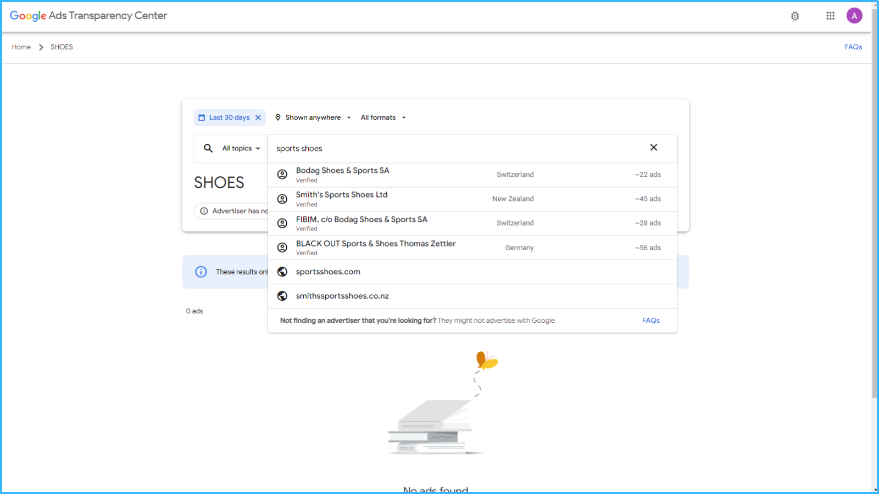Clear the search text with X

(x=654, y=148)
